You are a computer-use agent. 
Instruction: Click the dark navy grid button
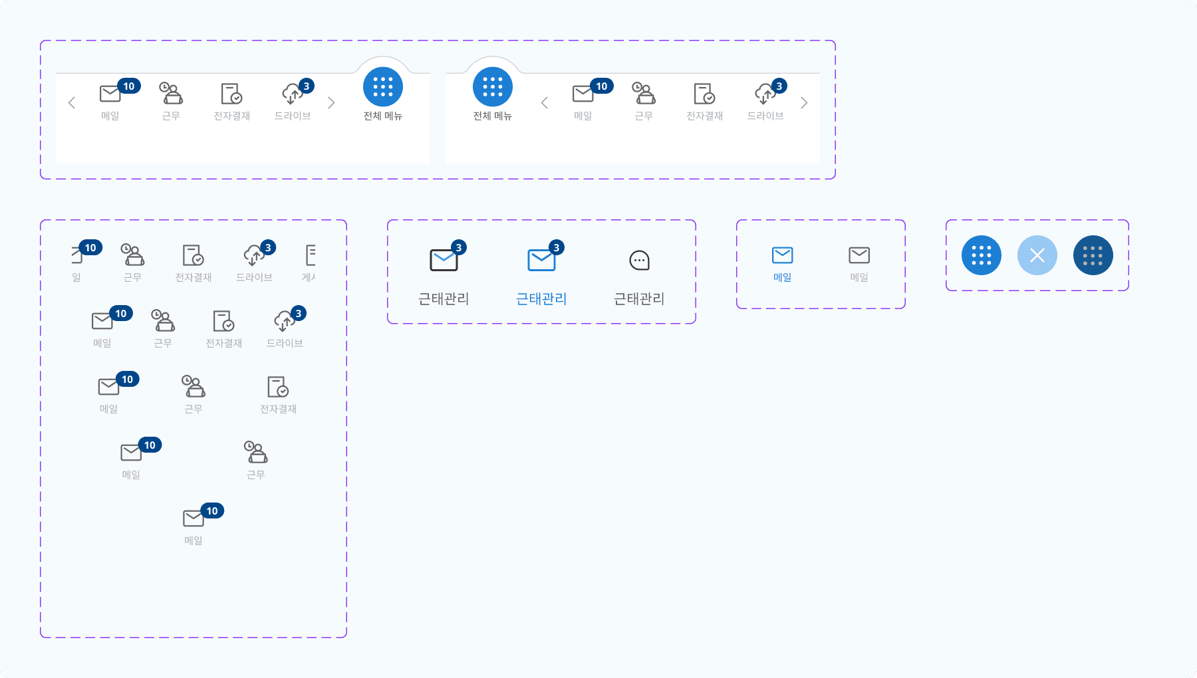click(x=1093, y=255)
